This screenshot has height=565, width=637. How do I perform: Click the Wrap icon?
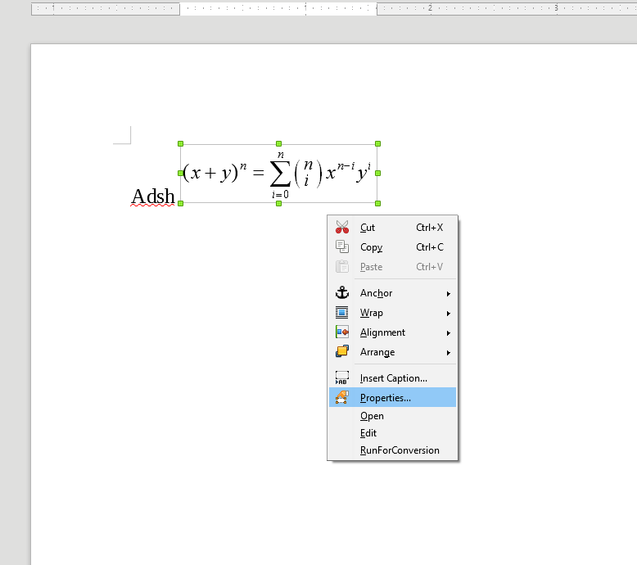[342, 312]
